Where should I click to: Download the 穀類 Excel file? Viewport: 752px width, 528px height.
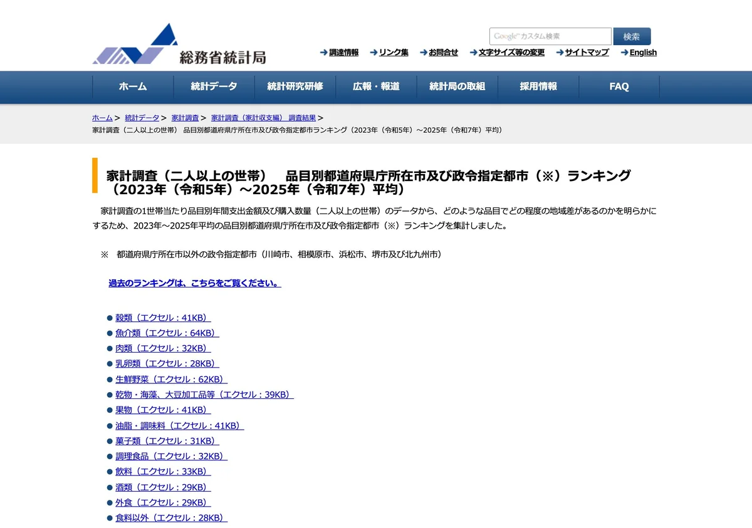click(163, 318)
